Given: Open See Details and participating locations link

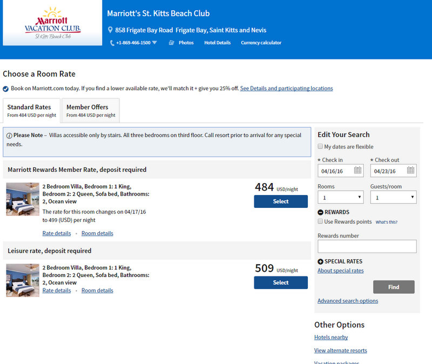Looking at the screenshot, I should pos(286,89).
